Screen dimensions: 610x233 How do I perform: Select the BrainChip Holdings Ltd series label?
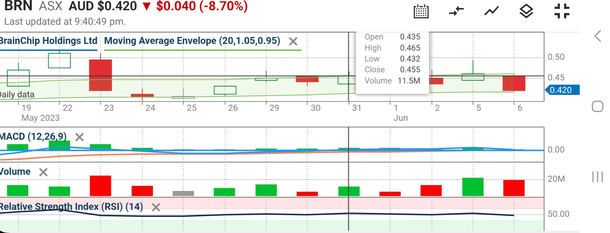(48, 41)
